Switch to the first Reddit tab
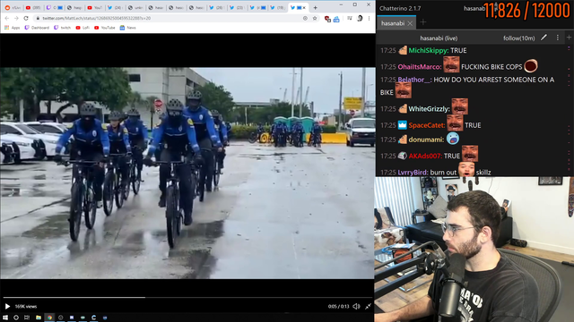 (x=13, y=7)
